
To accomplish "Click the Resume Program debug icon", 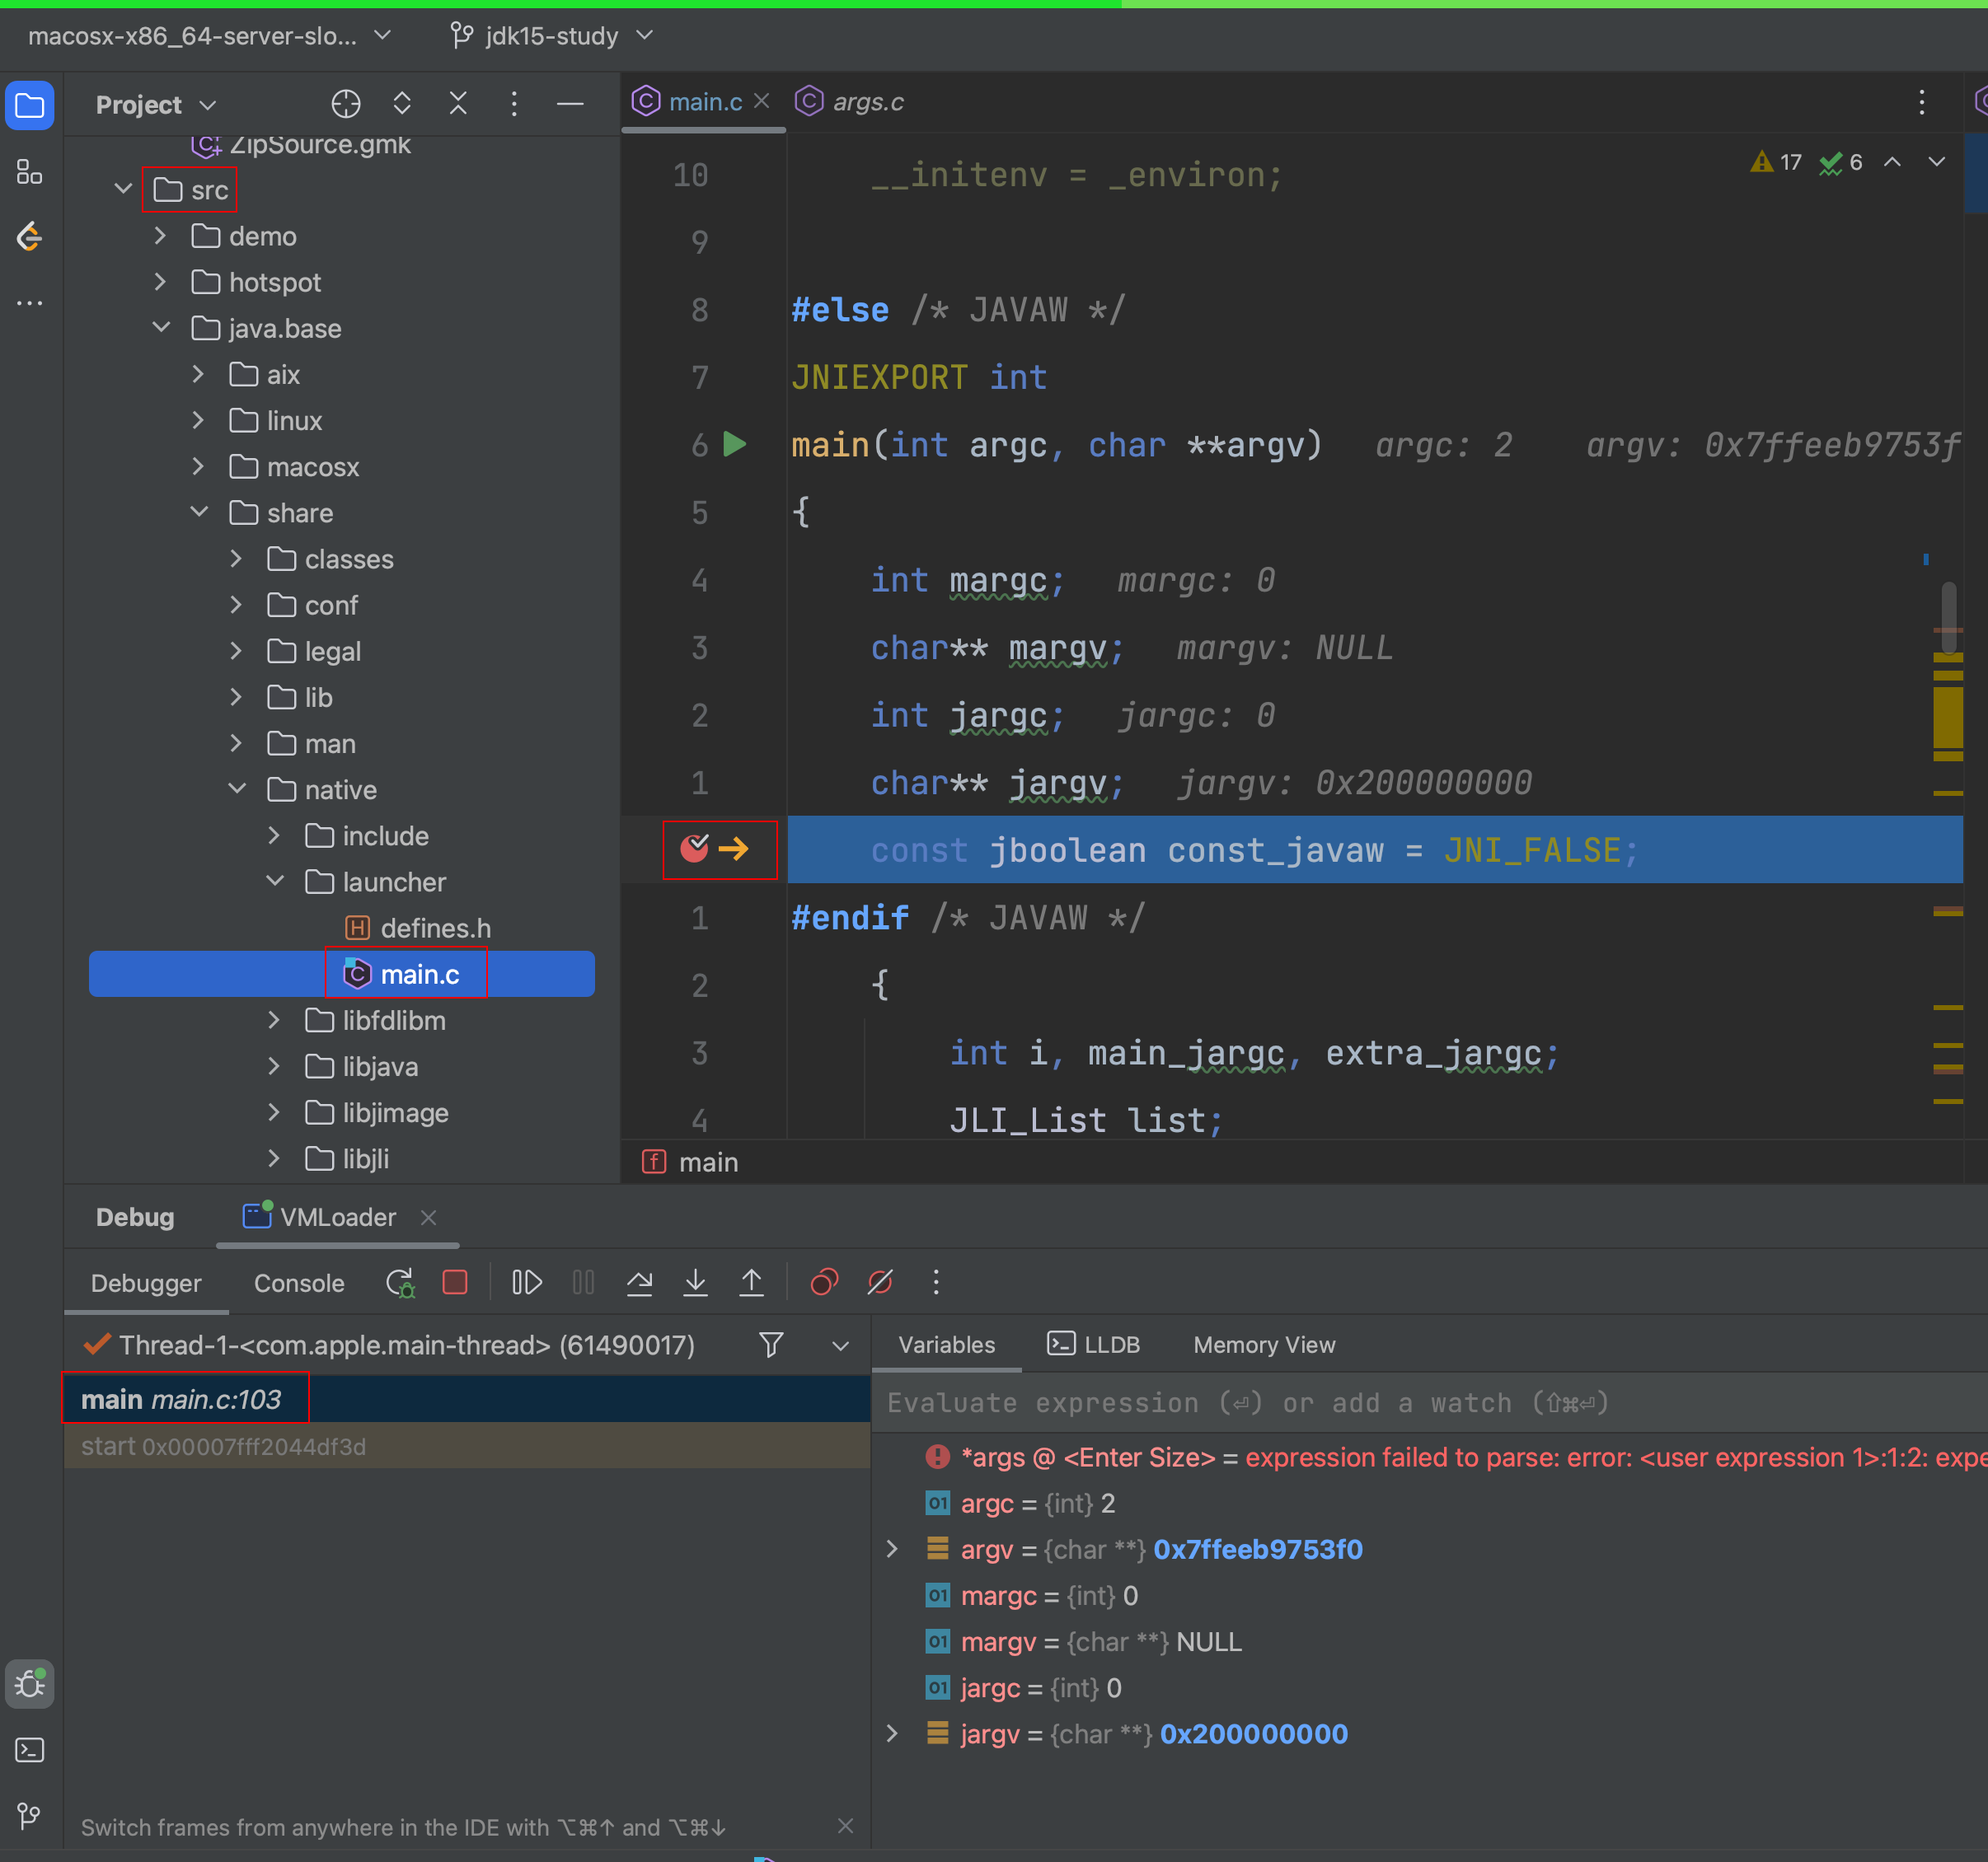I will click(x=526, y=1282).
